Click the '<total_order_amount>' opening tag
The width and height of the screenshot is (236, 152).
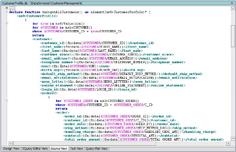coord(83,140)
